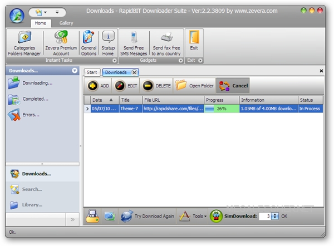Open General Options
Image resolution: width=334 pixels, height=246 pixels.
click(x=89, y=43)
